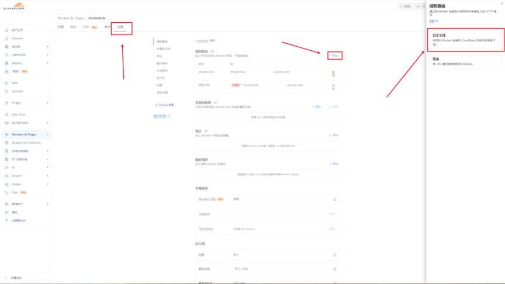
Task: Expand the 域注册 sidebar section
Action: (47, 47)
